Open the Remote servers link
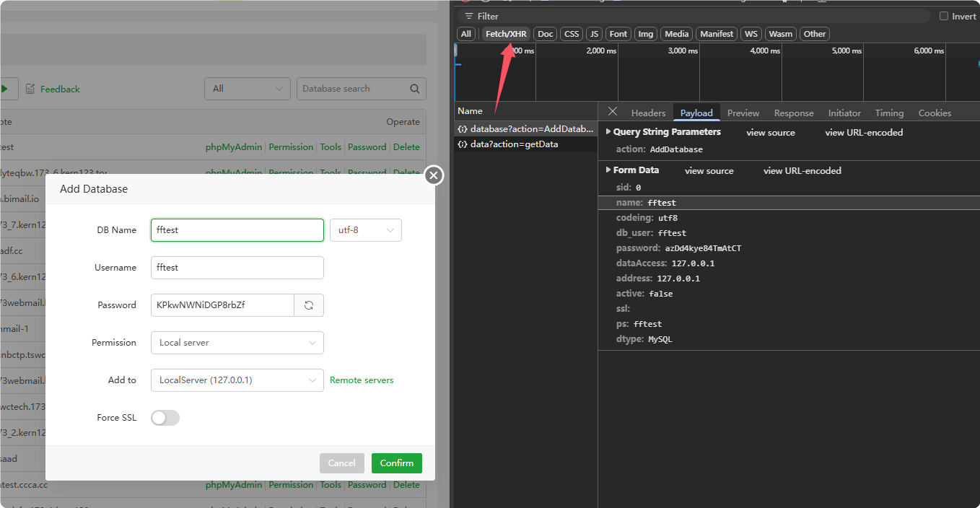Screen dimensions: 980x508 pyautogui.click(x=362, y=380)
